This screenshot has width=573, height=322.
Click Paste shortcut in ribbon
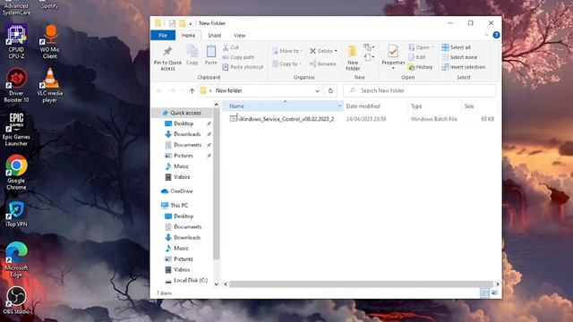tap(243, 67)
